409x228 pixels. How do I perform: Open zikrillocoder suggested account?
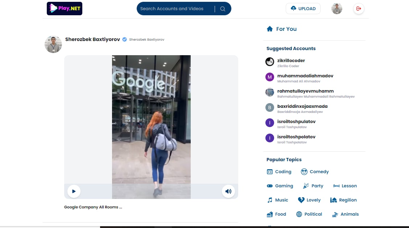pos(291,61)
